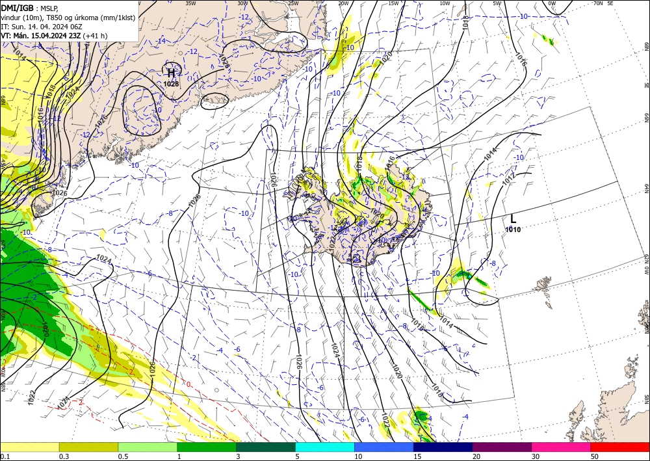Click the legend value "0.1"

click(5, 456)
